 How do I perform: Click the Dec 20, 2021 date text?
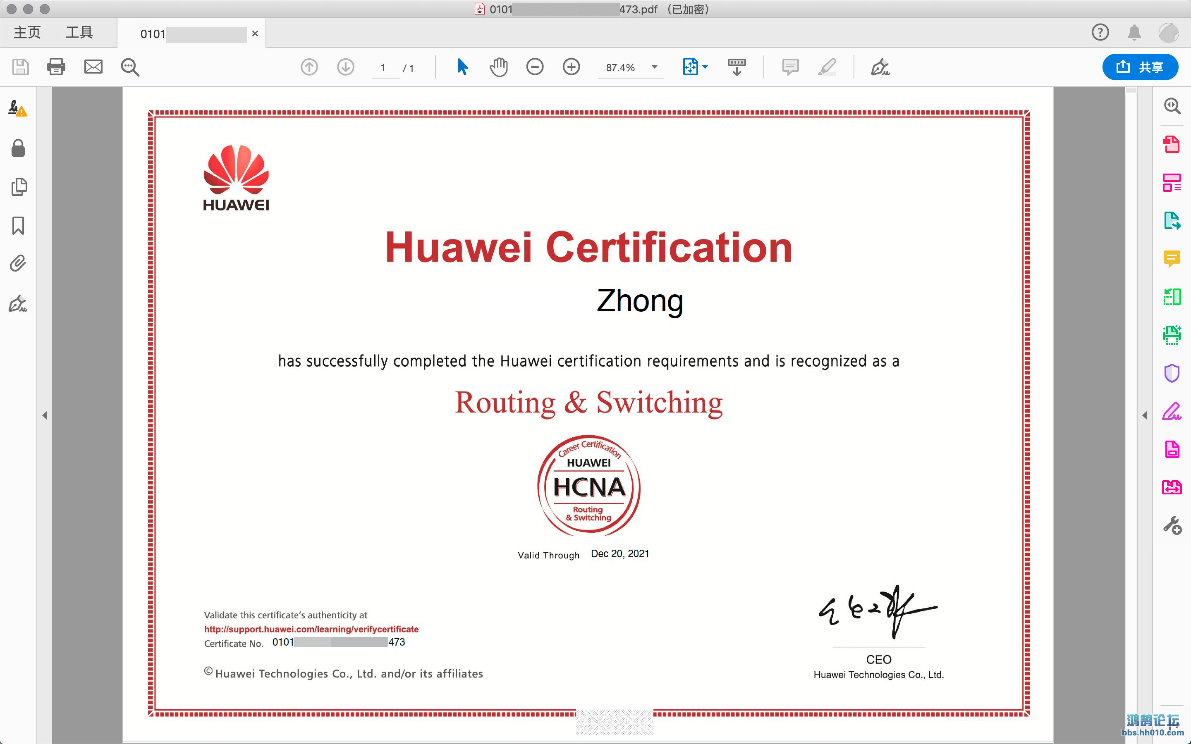tap(619, 554)
